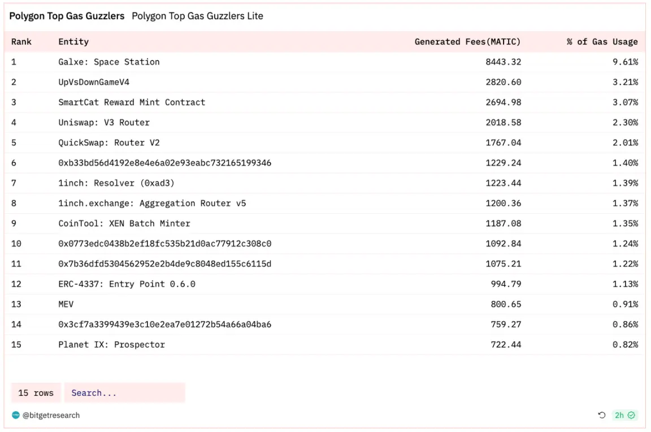Click the 2h freshness check badge
Screen dimensions: 651x432
tap(625, 416)
